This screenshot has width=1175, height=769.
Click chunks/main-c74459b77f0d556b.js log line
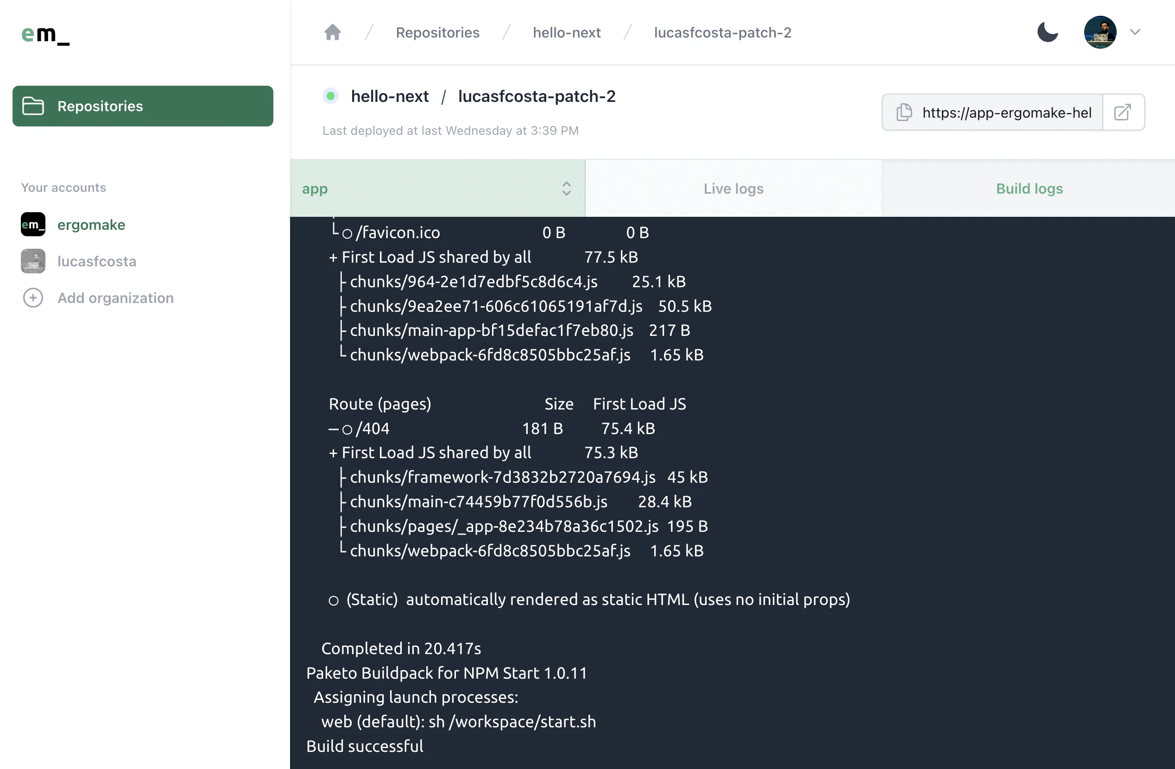point(516,502)
